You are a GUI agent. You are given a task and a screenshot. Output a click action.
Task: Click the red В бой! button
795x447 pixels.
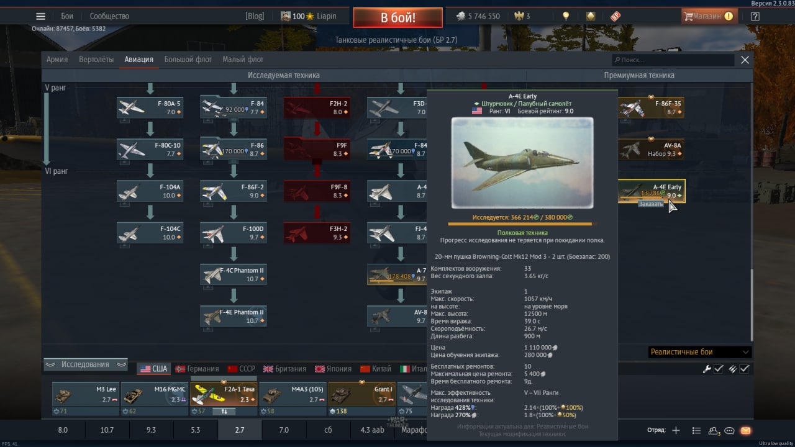point(398,17)
